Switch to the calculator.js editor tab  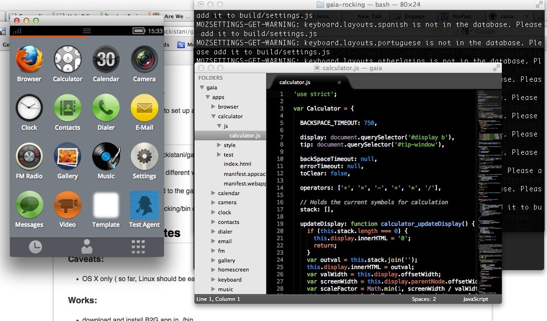click(295, 82)
